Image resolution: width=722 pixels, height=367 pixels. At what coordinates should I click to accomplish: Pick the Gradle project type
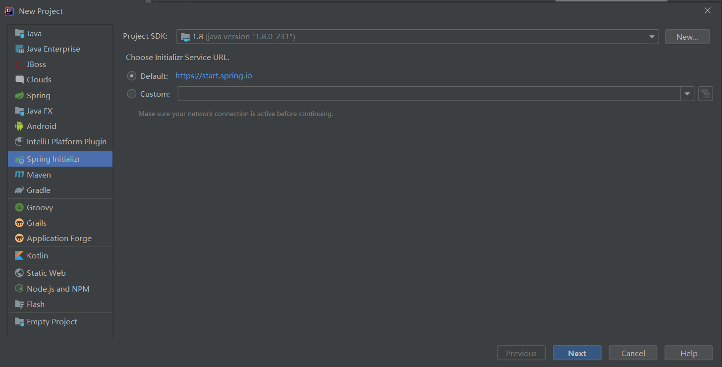click(x=60, y=190)
